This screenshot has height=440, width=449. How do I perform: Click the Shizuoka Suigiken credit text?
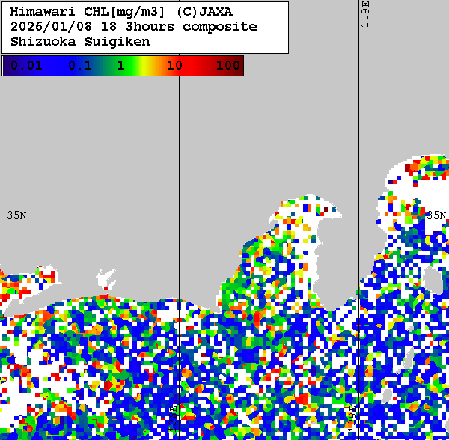[x=80, y=42]
